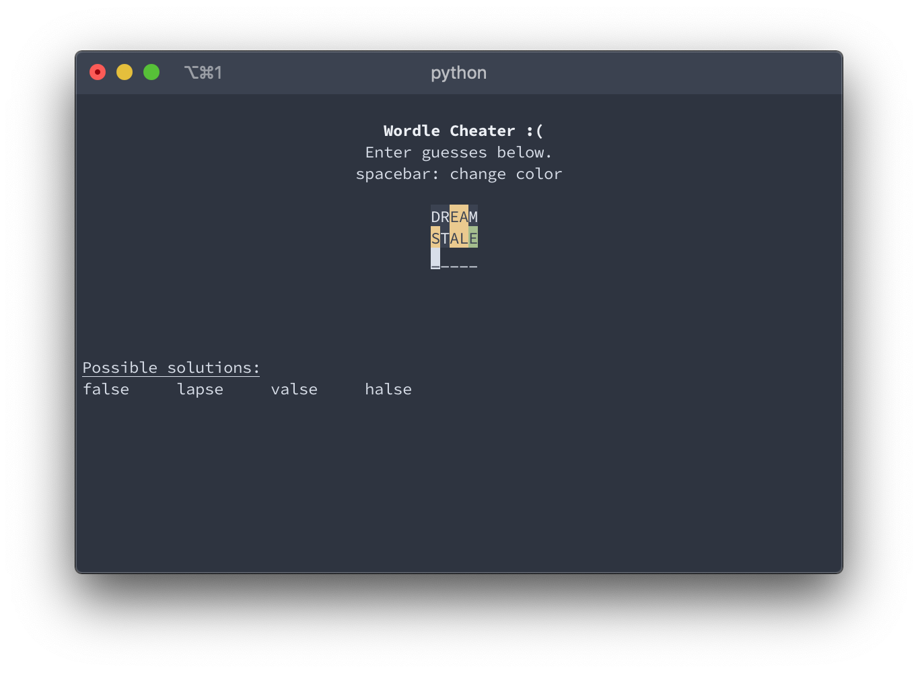The image size is (918, 673).
Task: Select the green E tile in STALE
Action: [473, 238]
